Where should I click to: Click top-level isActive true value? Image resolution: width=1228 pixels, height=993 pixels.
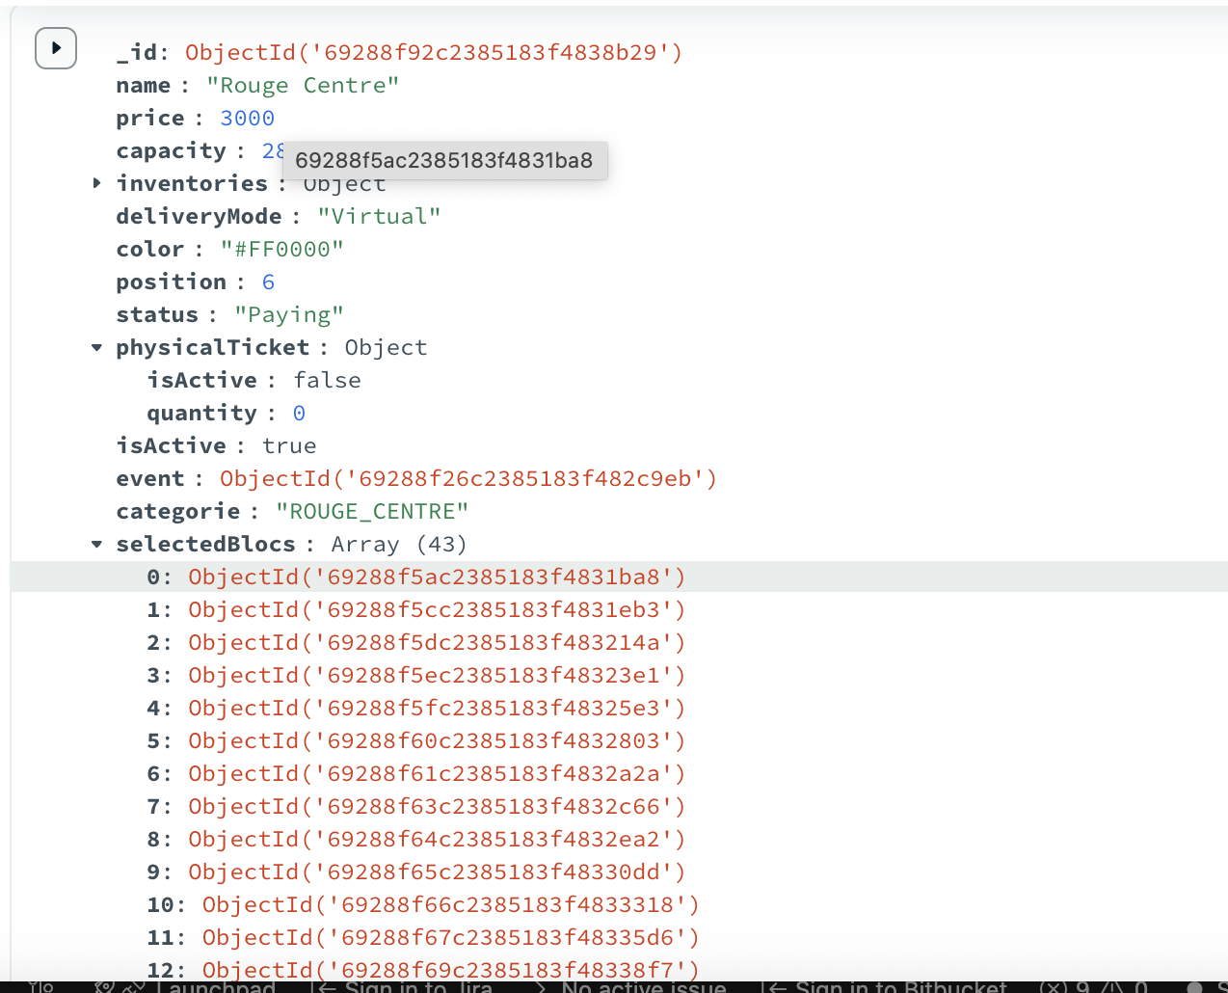[x=289, y=446]
